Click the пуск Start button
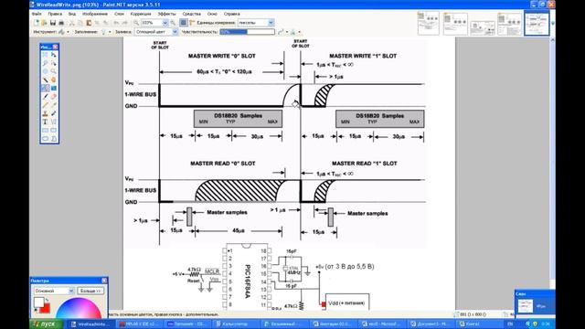The image size is (585, 329). tap(46, 324)
